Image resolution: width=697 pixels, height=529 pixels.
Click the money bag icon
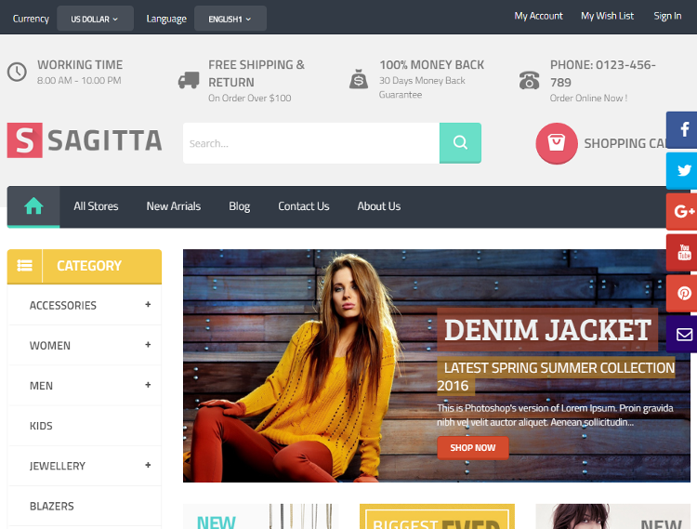click(359, 79)
